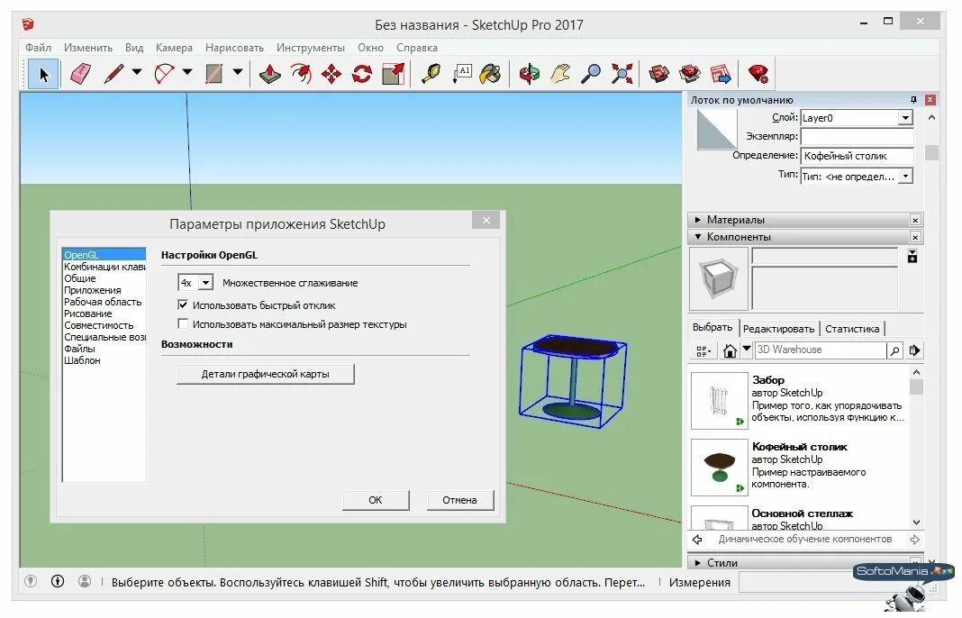The height and width of the screenshot is (618, 962).
Task: Open the Extension Manager ruby icon
Action: click(x=759, y=74)
